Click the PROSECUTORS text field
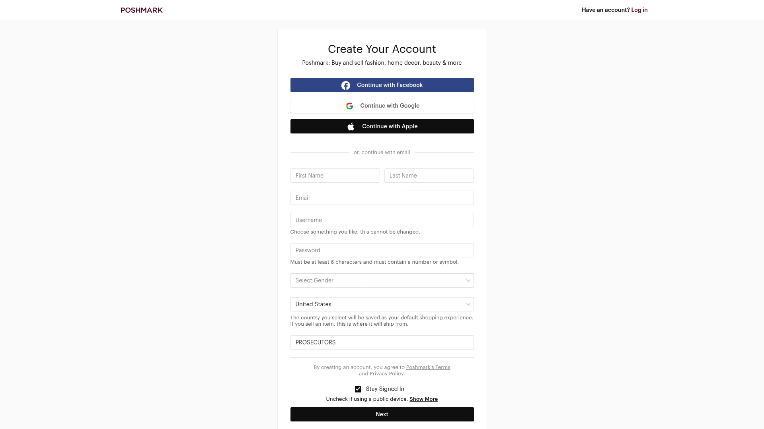The image size is (764, 429). 382,342
